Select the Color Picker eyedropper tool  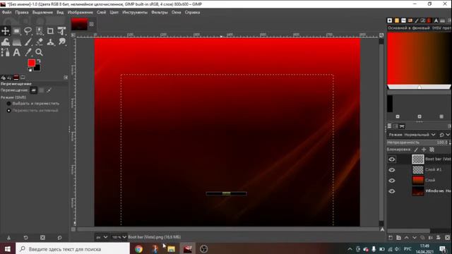pyautogui.click(x=28, y=52)
